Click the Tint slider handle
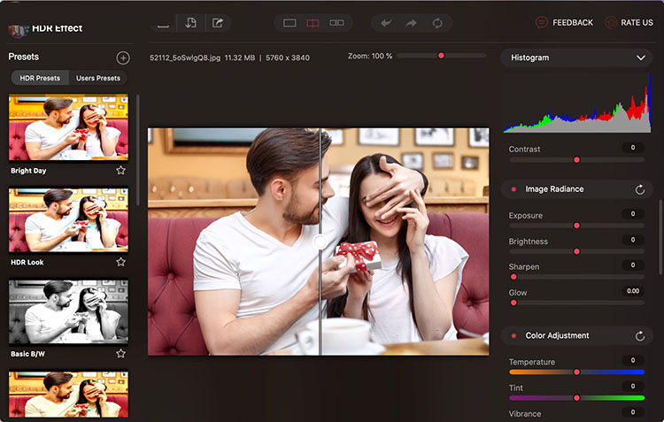The image size is (664, 422). pyautogui.click(x=576, y=398)
